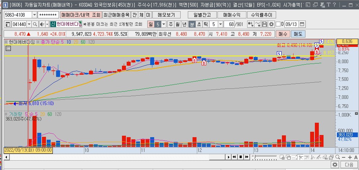The width and height of the screenshot is (359, 170).
Task: Select the 년 (yearly) period toggle
Action: 185,24
